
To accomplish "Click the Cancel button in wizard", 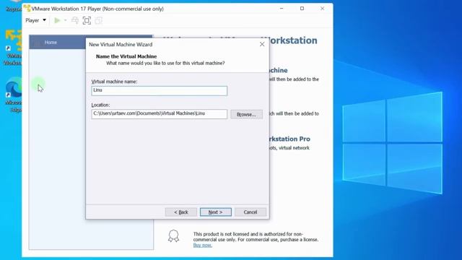I will [250, 212].
